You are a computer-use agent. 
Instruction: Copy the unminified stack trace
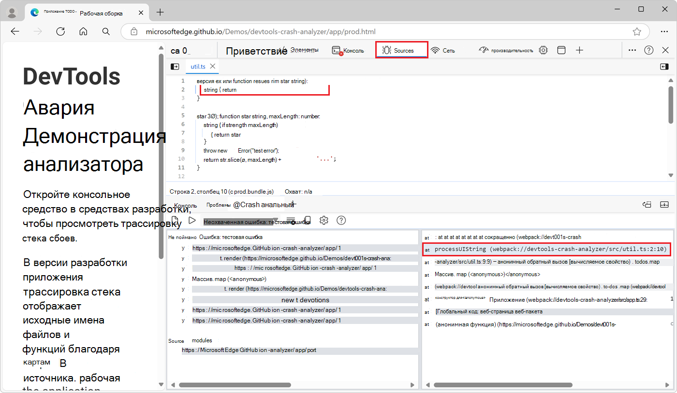tap(307, 220)
